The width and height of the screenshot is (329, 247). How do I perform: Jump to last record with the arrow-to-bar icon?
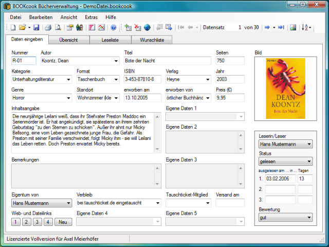tap(281, 27)
